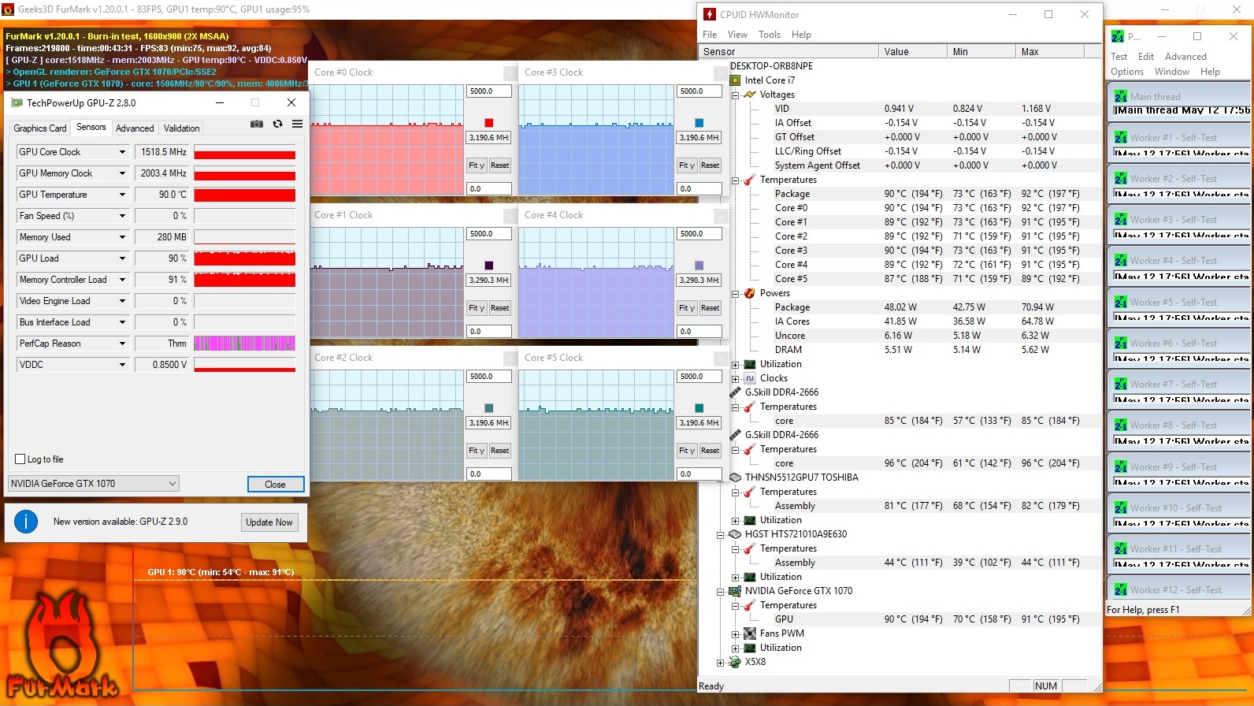Open Prime95 Advanced menu
Viewport: 1254px width, 706px height.
[x=1185, y=57]
